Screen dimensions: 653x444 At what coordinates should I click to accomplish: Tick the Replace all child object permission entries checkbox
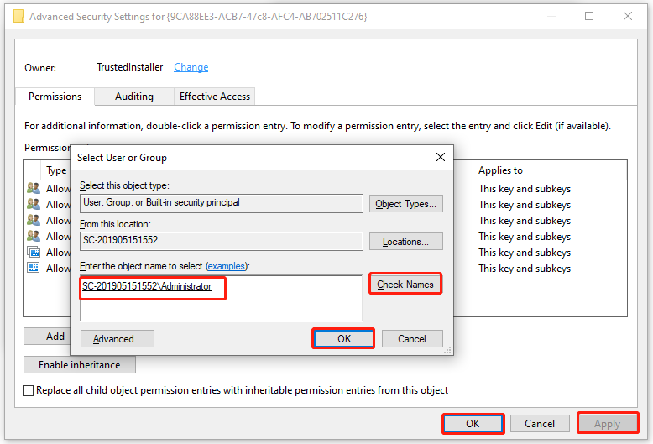coord(29,390)
